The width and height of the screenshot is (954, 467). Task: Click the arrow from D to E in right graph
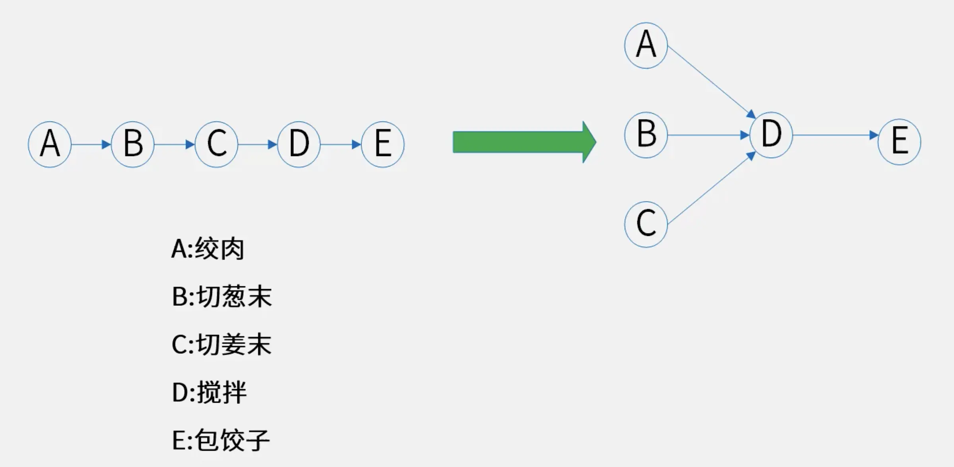[x=835, y=135]
